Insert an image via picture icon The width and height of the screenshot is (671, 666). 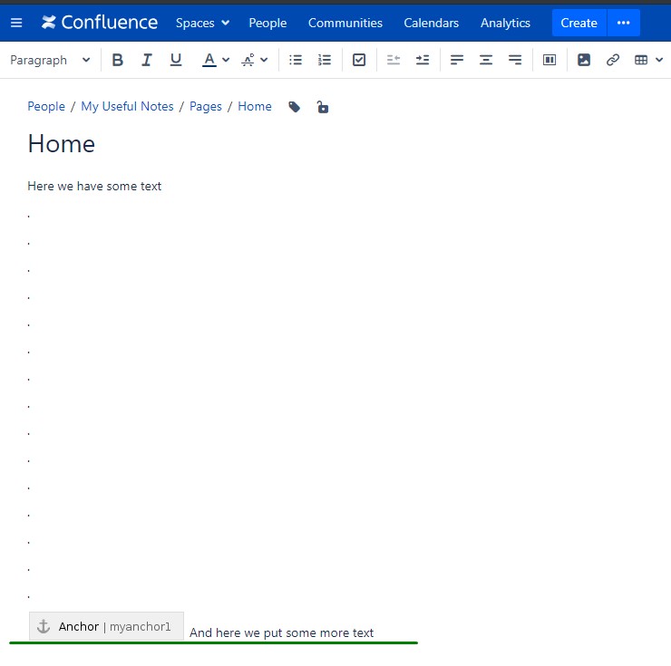(584, 60)
